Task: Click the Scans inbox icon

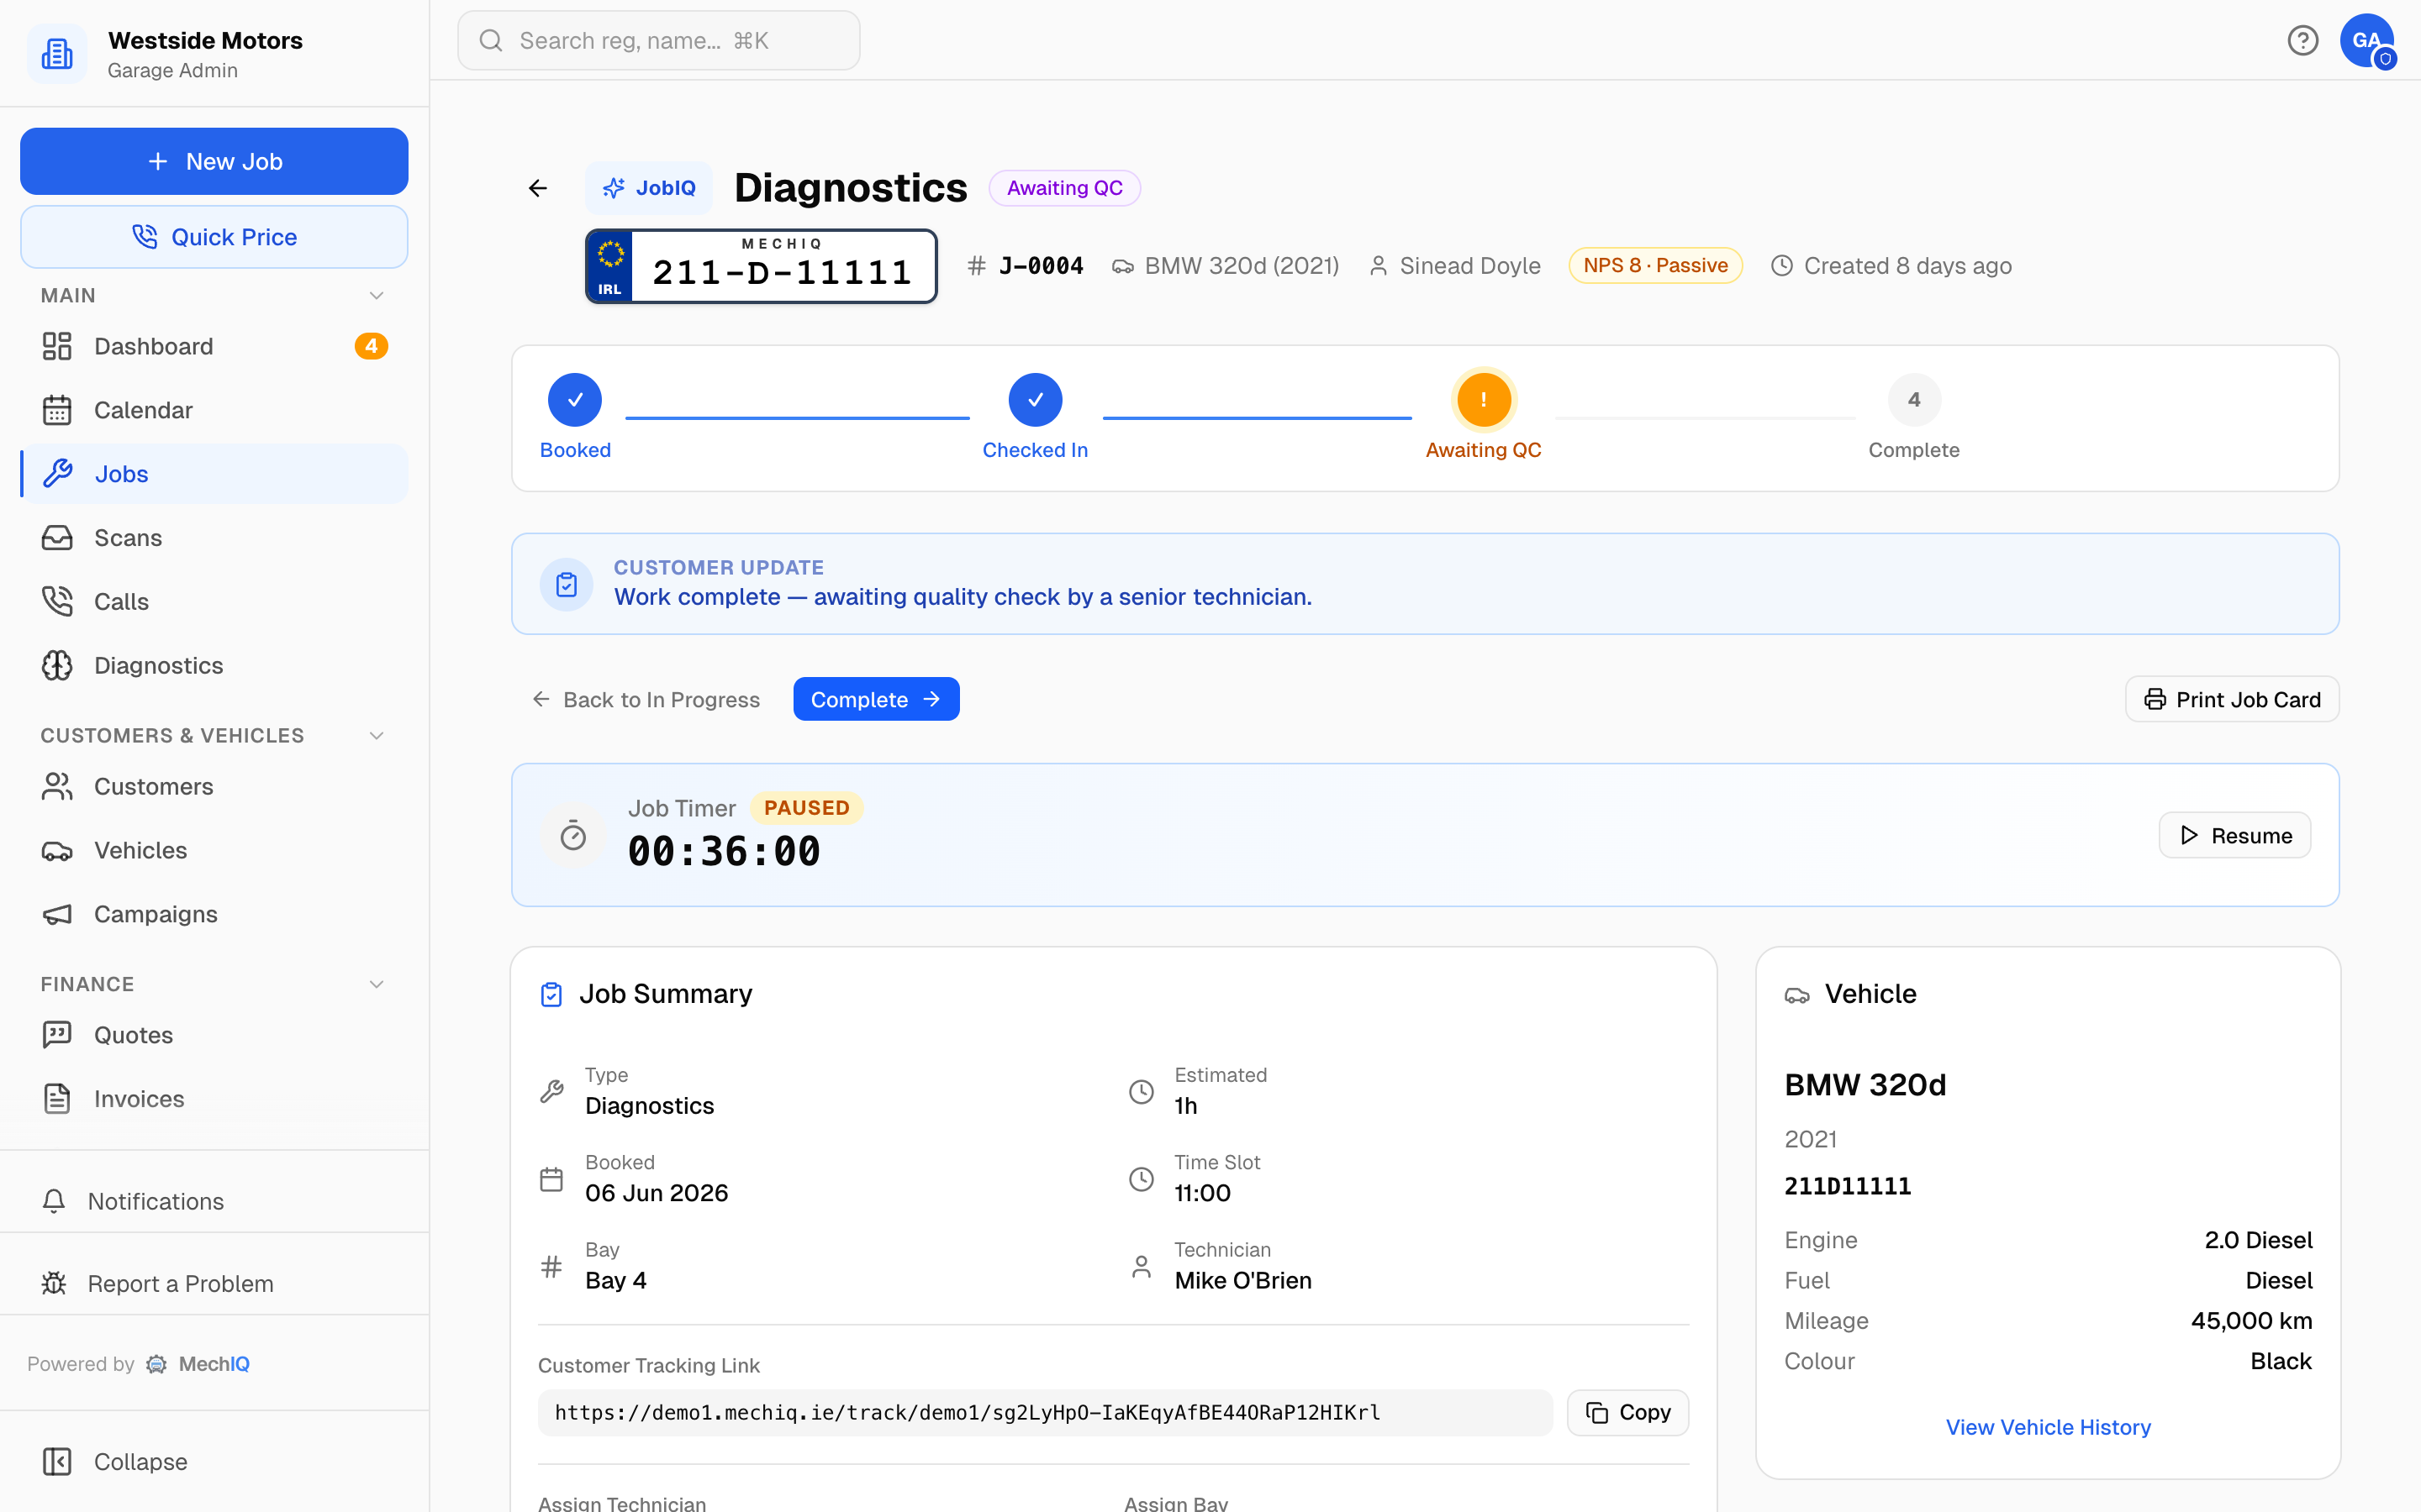Action: pos(57,538)
